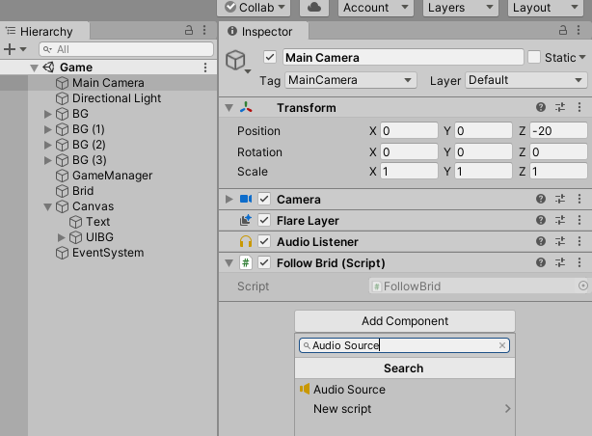Open Transform component context menu
The height and width of the screenshot is (436, 592).
(579, 108)
